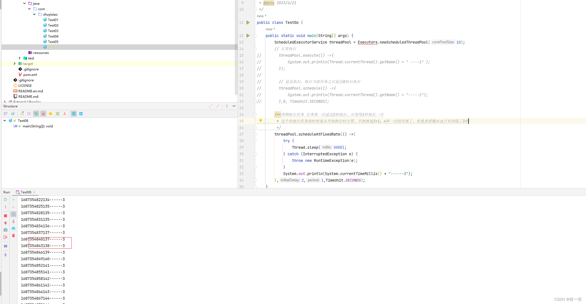Click the exit icon in Run toolbar
The width and height of the screenshot is (586, 304).
click(x=5, y=237)
